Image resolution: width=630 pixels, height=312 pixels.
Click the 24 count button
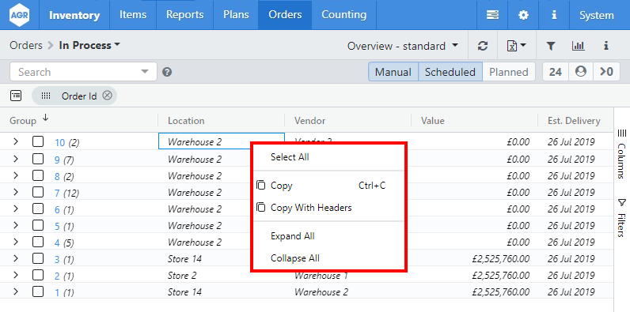tap(556, 72)
